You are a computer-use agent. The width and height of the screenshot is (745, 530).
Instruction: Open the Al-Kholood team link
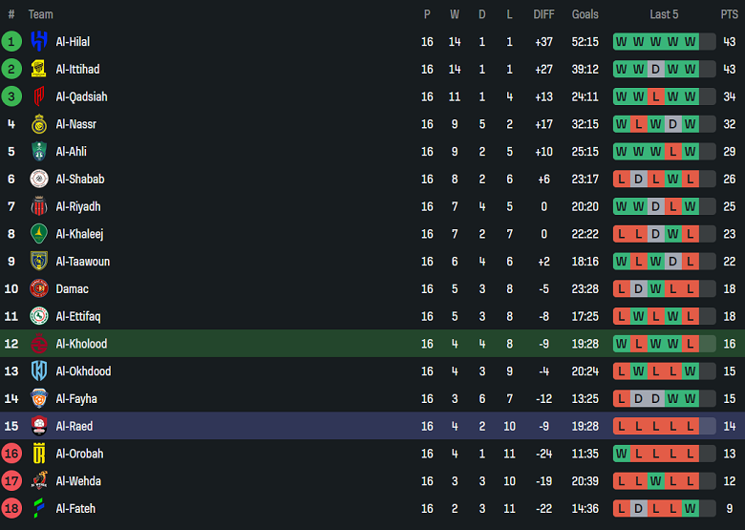coord(81,344)
